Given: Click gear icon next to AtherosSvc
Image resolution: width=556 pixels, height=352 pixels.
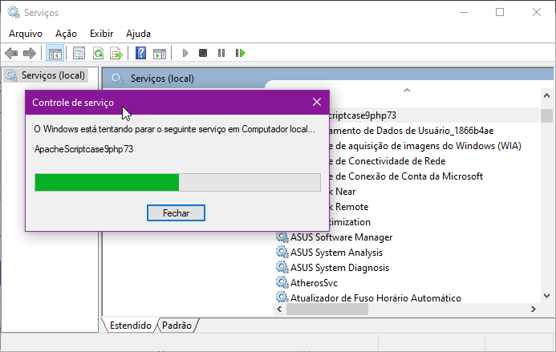Looking at the screenshot, I should point(282,282).
